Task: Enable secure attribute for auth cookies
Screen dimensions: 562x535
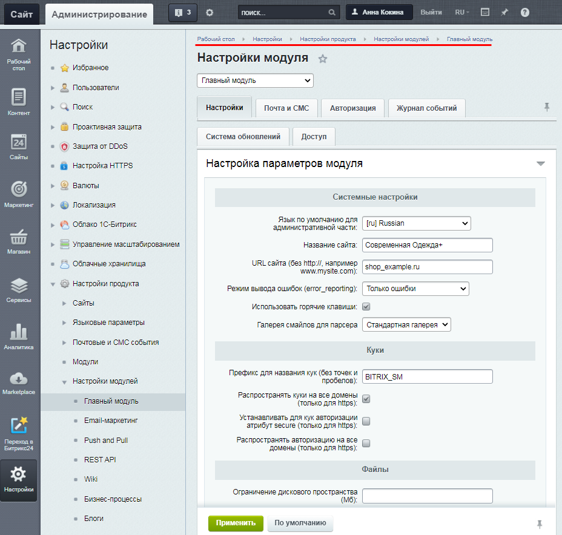Action: (x=366, y=421)
